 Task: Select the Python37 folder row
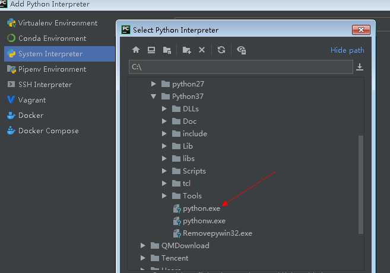click(188, 97)
